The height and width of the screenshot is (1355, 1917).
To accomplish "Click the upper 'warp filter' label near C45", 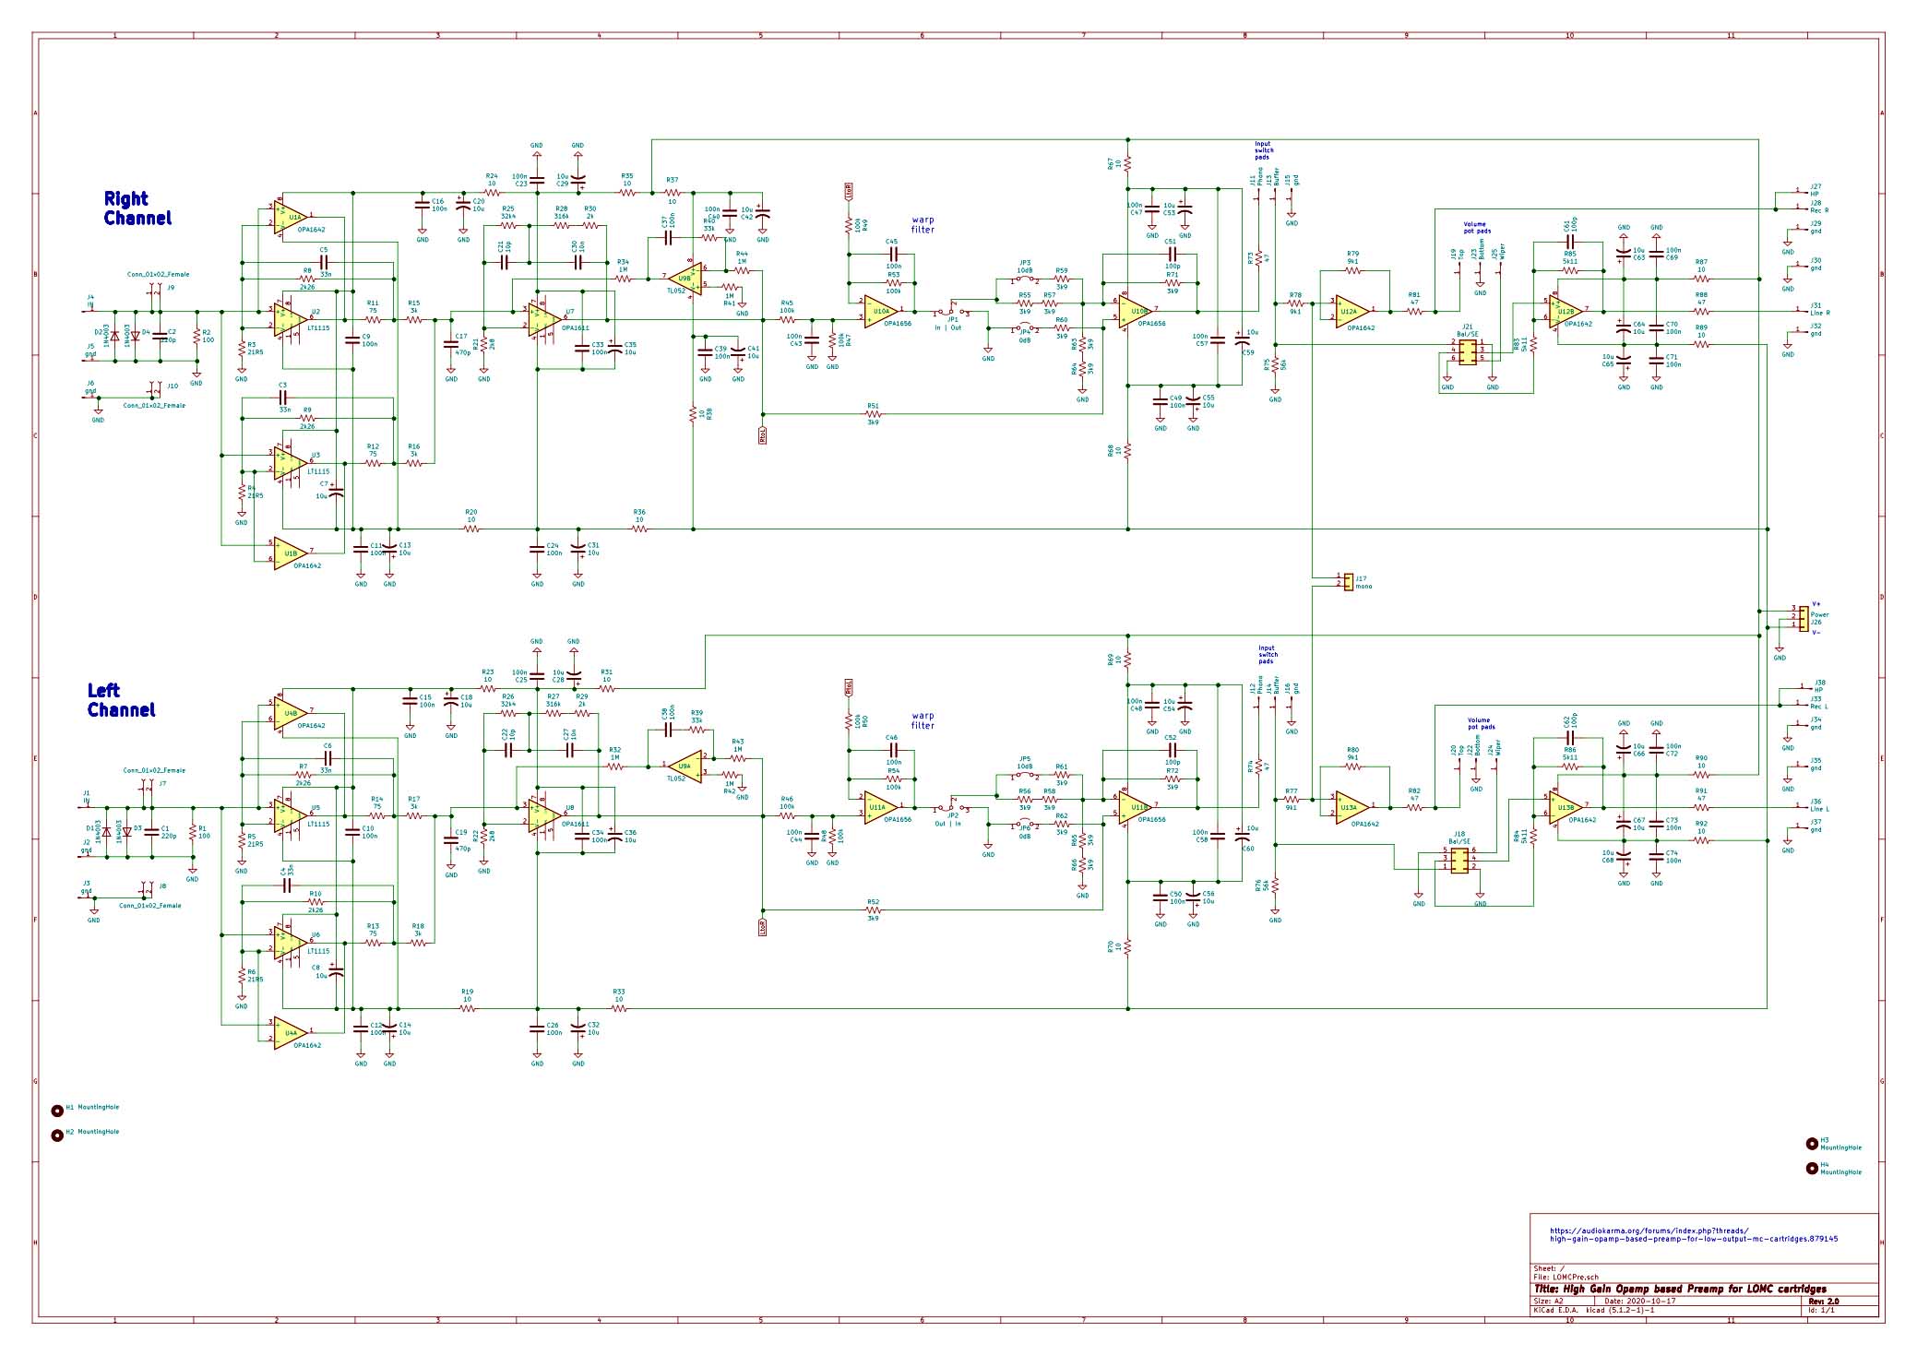I will click(923, 225).
